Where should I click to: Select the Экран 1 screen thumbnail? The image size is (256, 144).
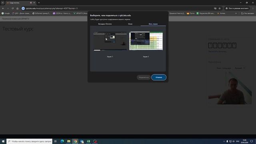point(110,41)
